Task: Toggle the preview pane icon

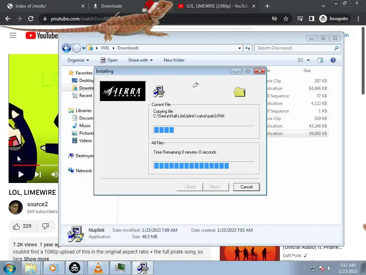Action: click(320, 60)
